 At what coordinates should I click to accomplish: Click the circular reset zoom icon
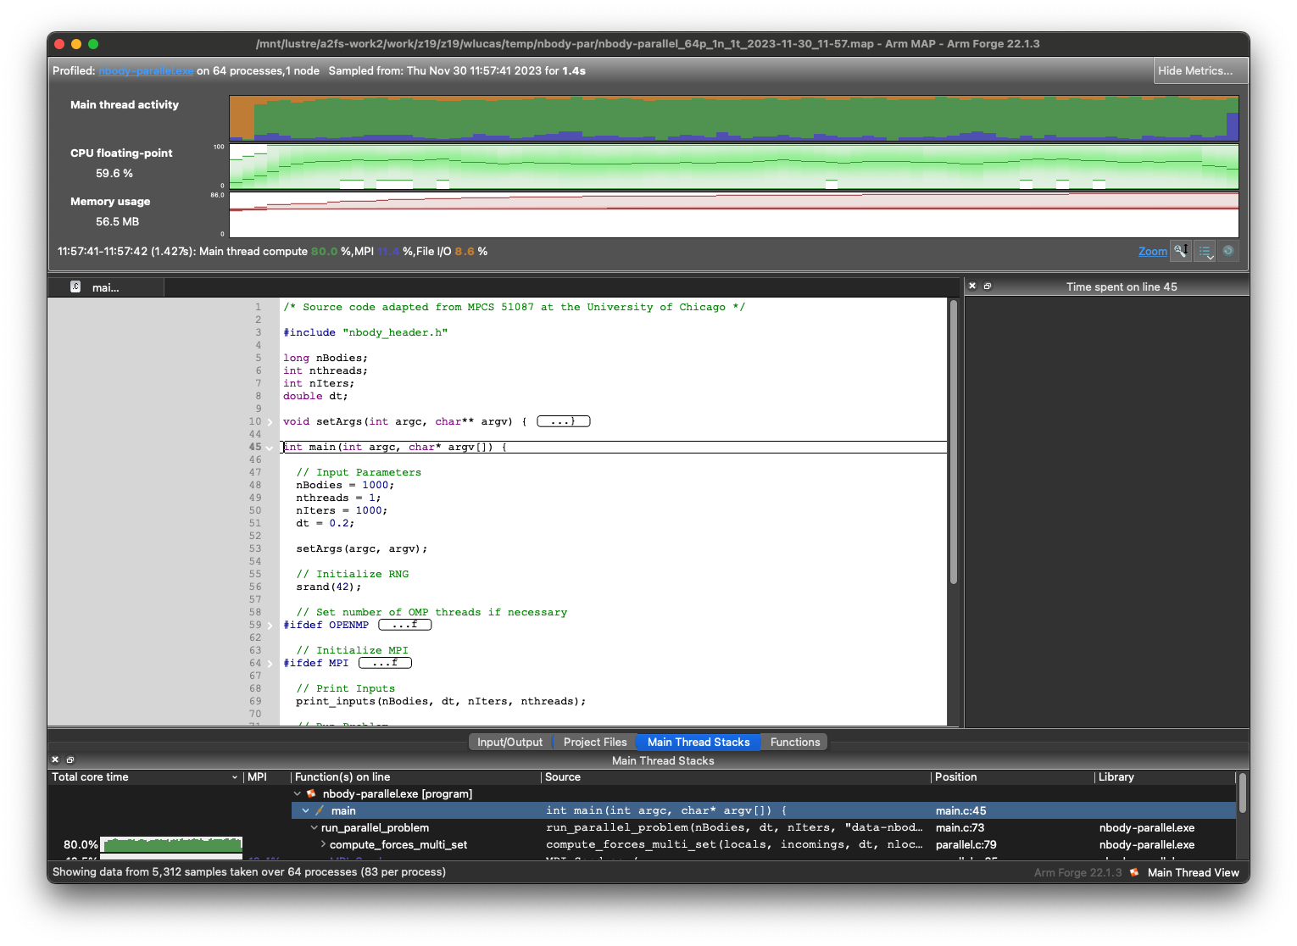coord(1228,251)
